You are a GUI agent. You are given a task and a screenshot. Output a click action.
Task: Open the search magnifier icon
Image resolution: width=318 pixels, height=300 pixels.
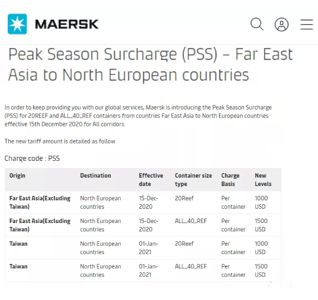pyautogui.click(x=257, y=24)
